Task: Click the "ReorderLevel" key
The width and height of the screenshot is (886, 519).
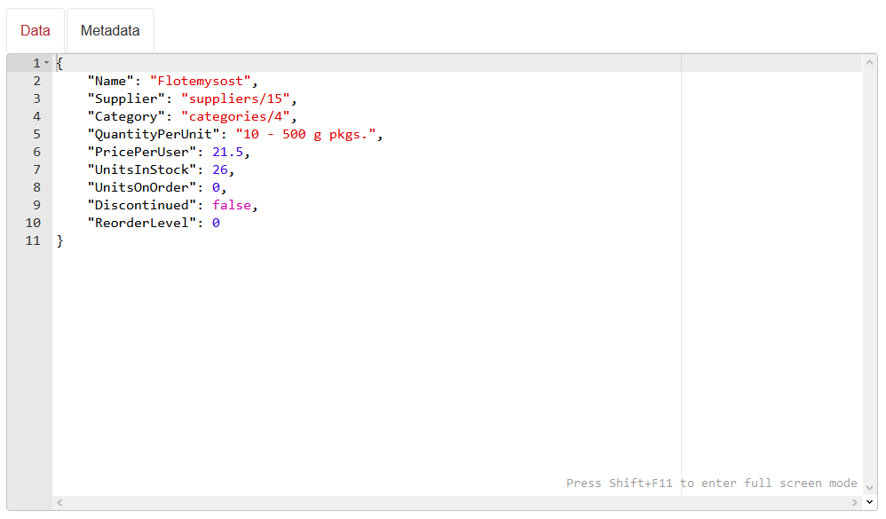Action: 141,223
